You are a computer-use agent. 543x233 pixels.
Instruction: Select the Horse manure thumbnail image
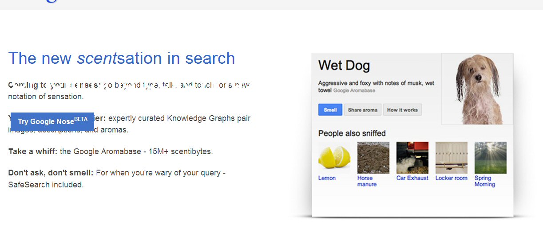(x=373, y=158)
